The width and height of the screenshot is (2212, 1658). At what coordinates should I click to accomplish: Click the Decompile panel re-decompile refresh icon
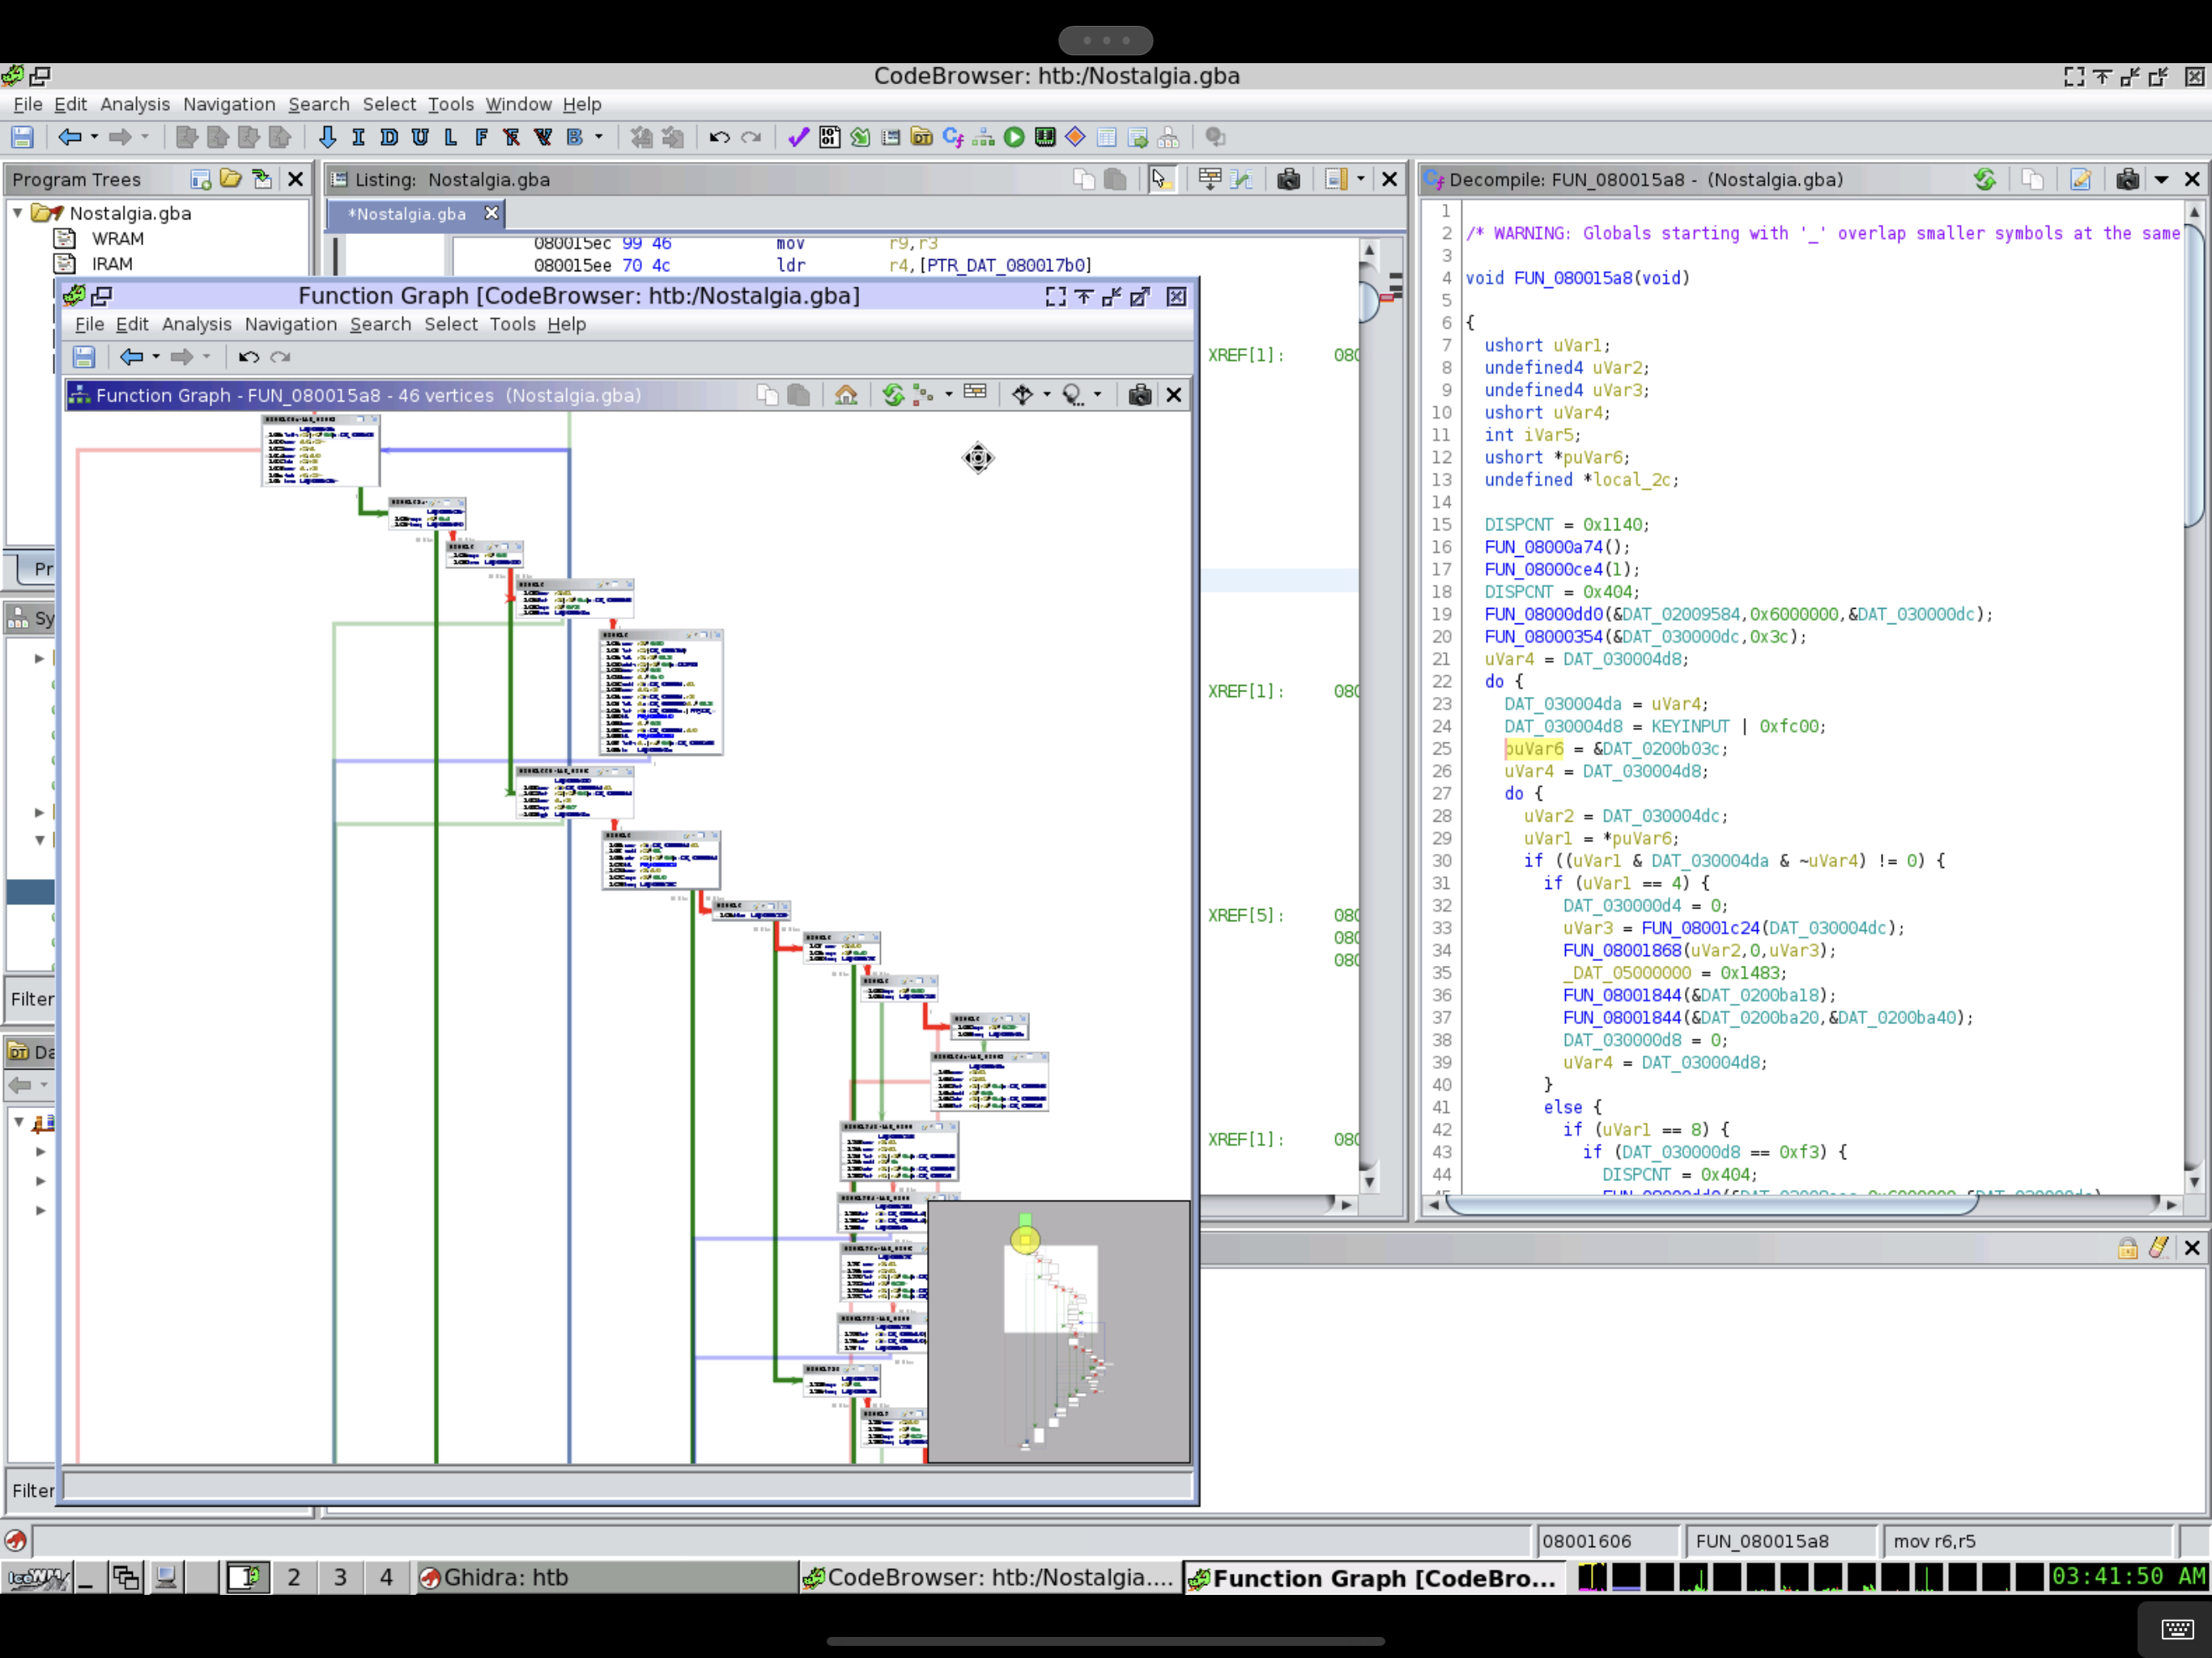point(1985,179)
